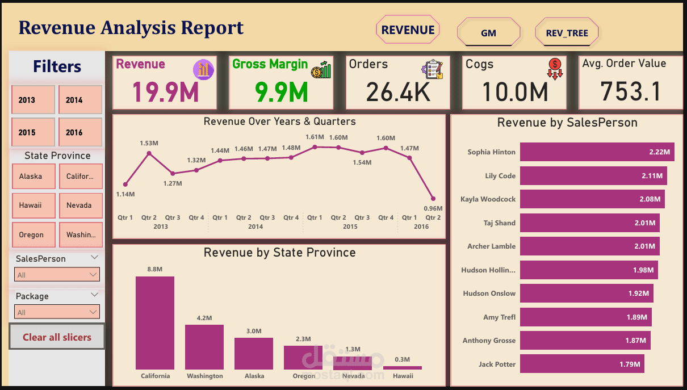Viewport: 687px width, 390px height.
Task: Click the Gross Margin coins icon
Action: click(320, 70)
